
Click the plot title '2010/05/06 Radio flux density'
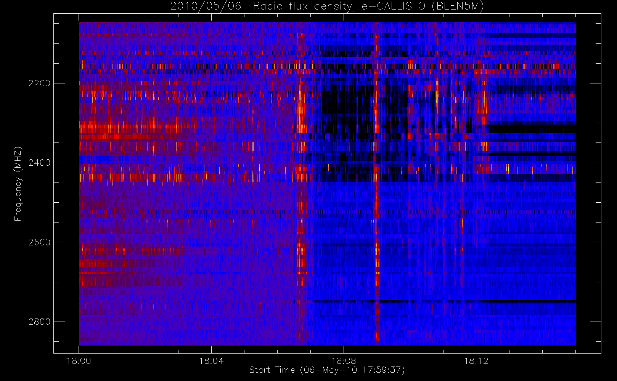coord(327,6)
